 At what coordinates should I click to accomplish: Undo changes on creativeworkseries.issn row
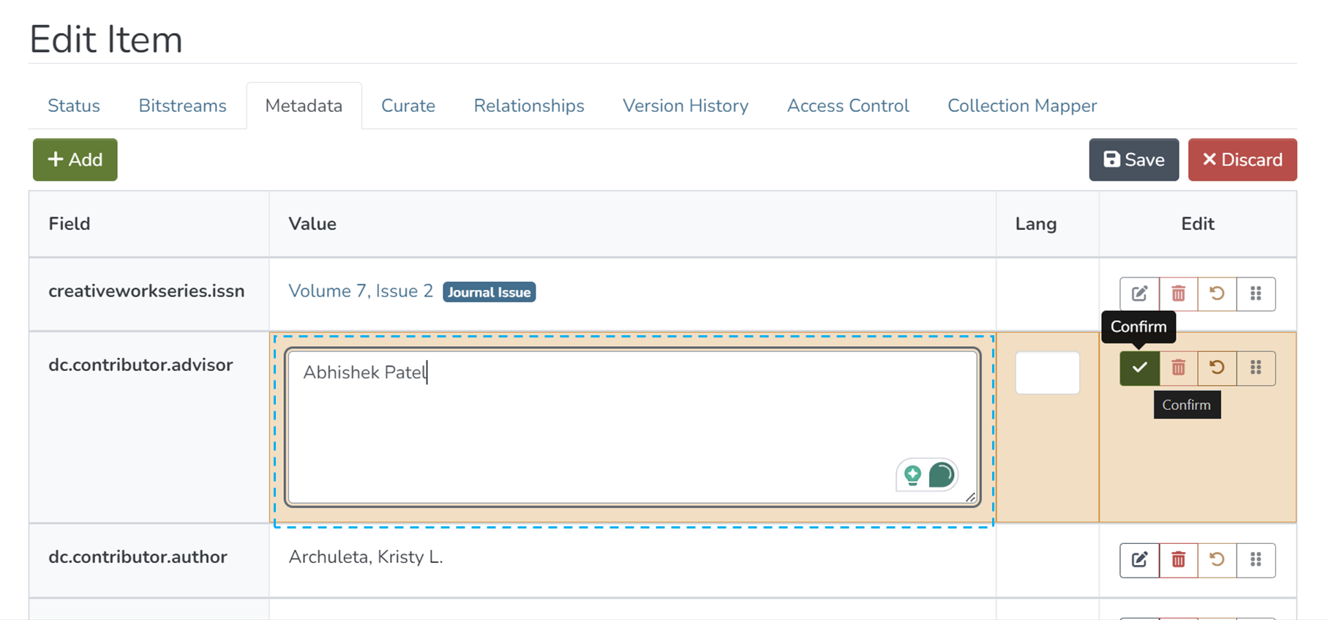pos(1217,294)
